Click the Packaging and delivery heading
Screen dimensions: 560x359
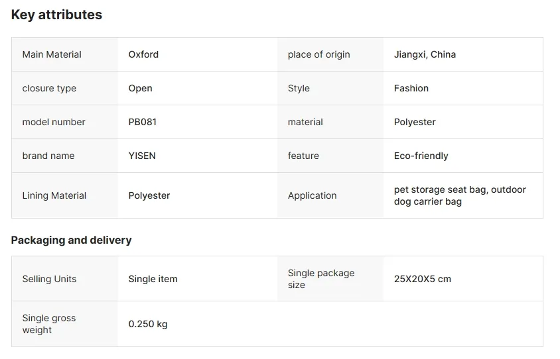(71, 240)
